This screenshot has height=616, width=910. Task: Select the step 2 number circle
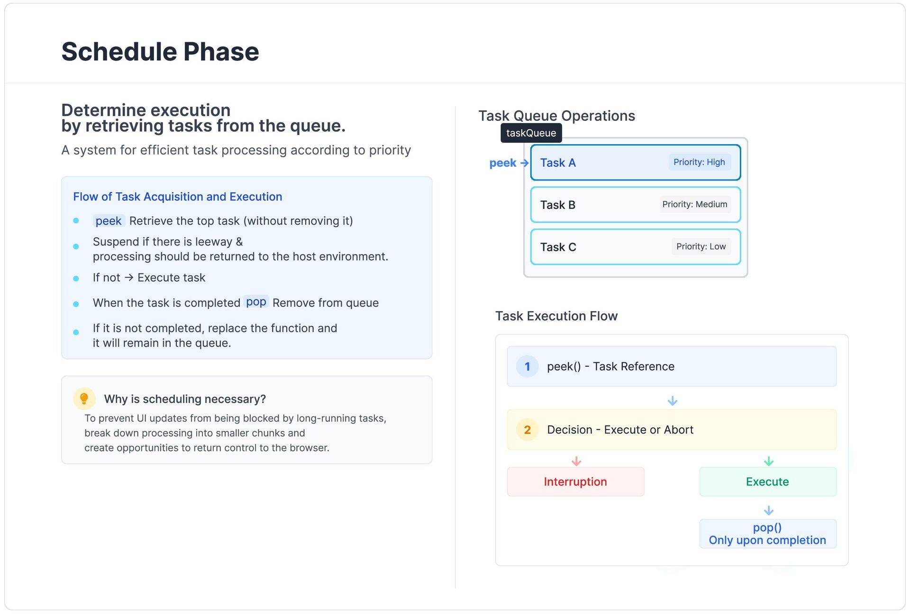(527, 430)
